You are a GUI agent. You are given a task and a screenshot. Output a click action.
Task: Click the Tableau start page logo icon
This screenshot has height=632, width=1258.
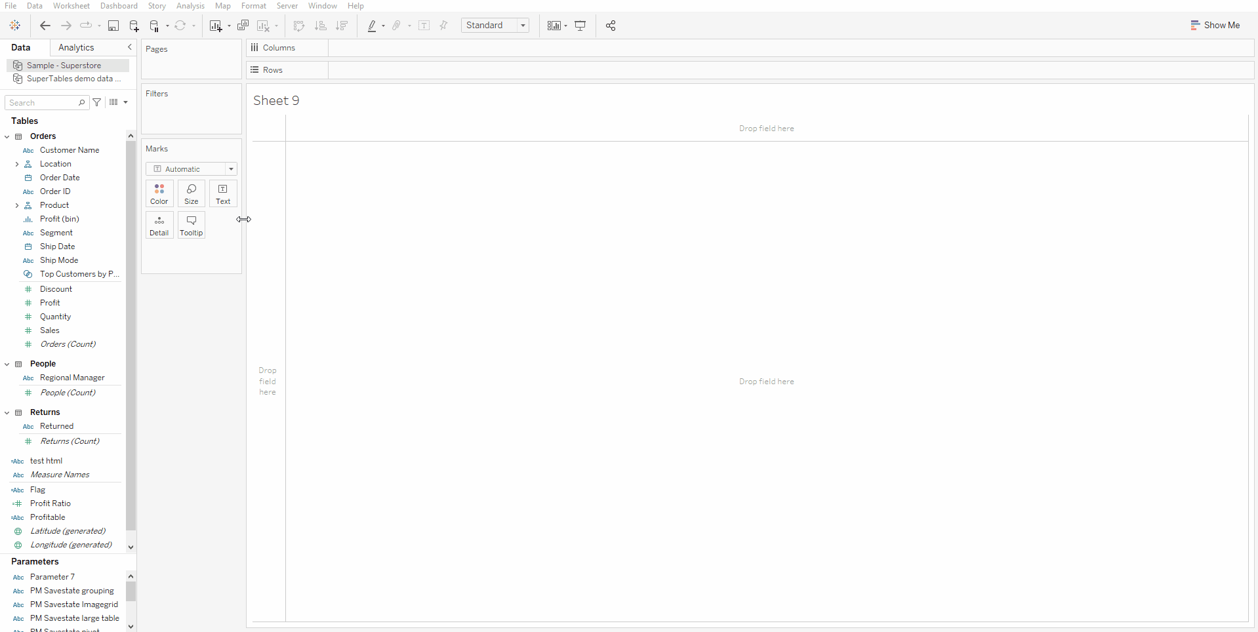pos(15,26)
